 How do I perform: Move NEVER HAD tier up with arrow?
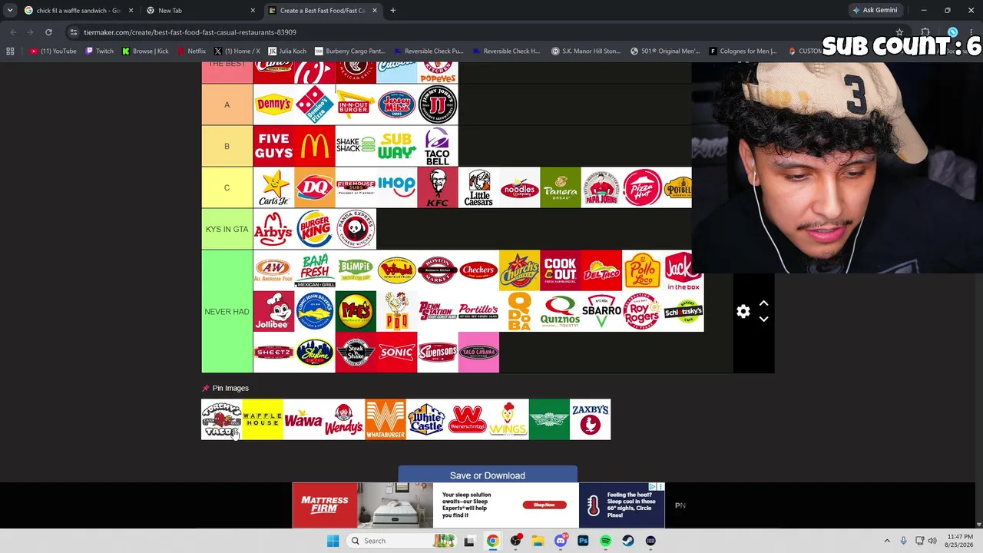coord(763,303)
